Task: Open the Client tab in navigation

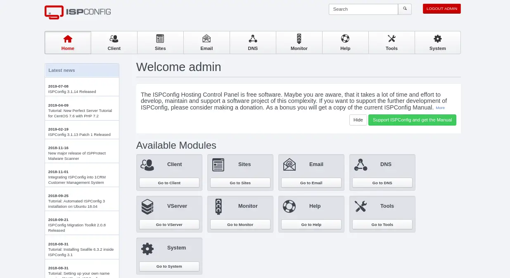Action: (x=114, y=43)
